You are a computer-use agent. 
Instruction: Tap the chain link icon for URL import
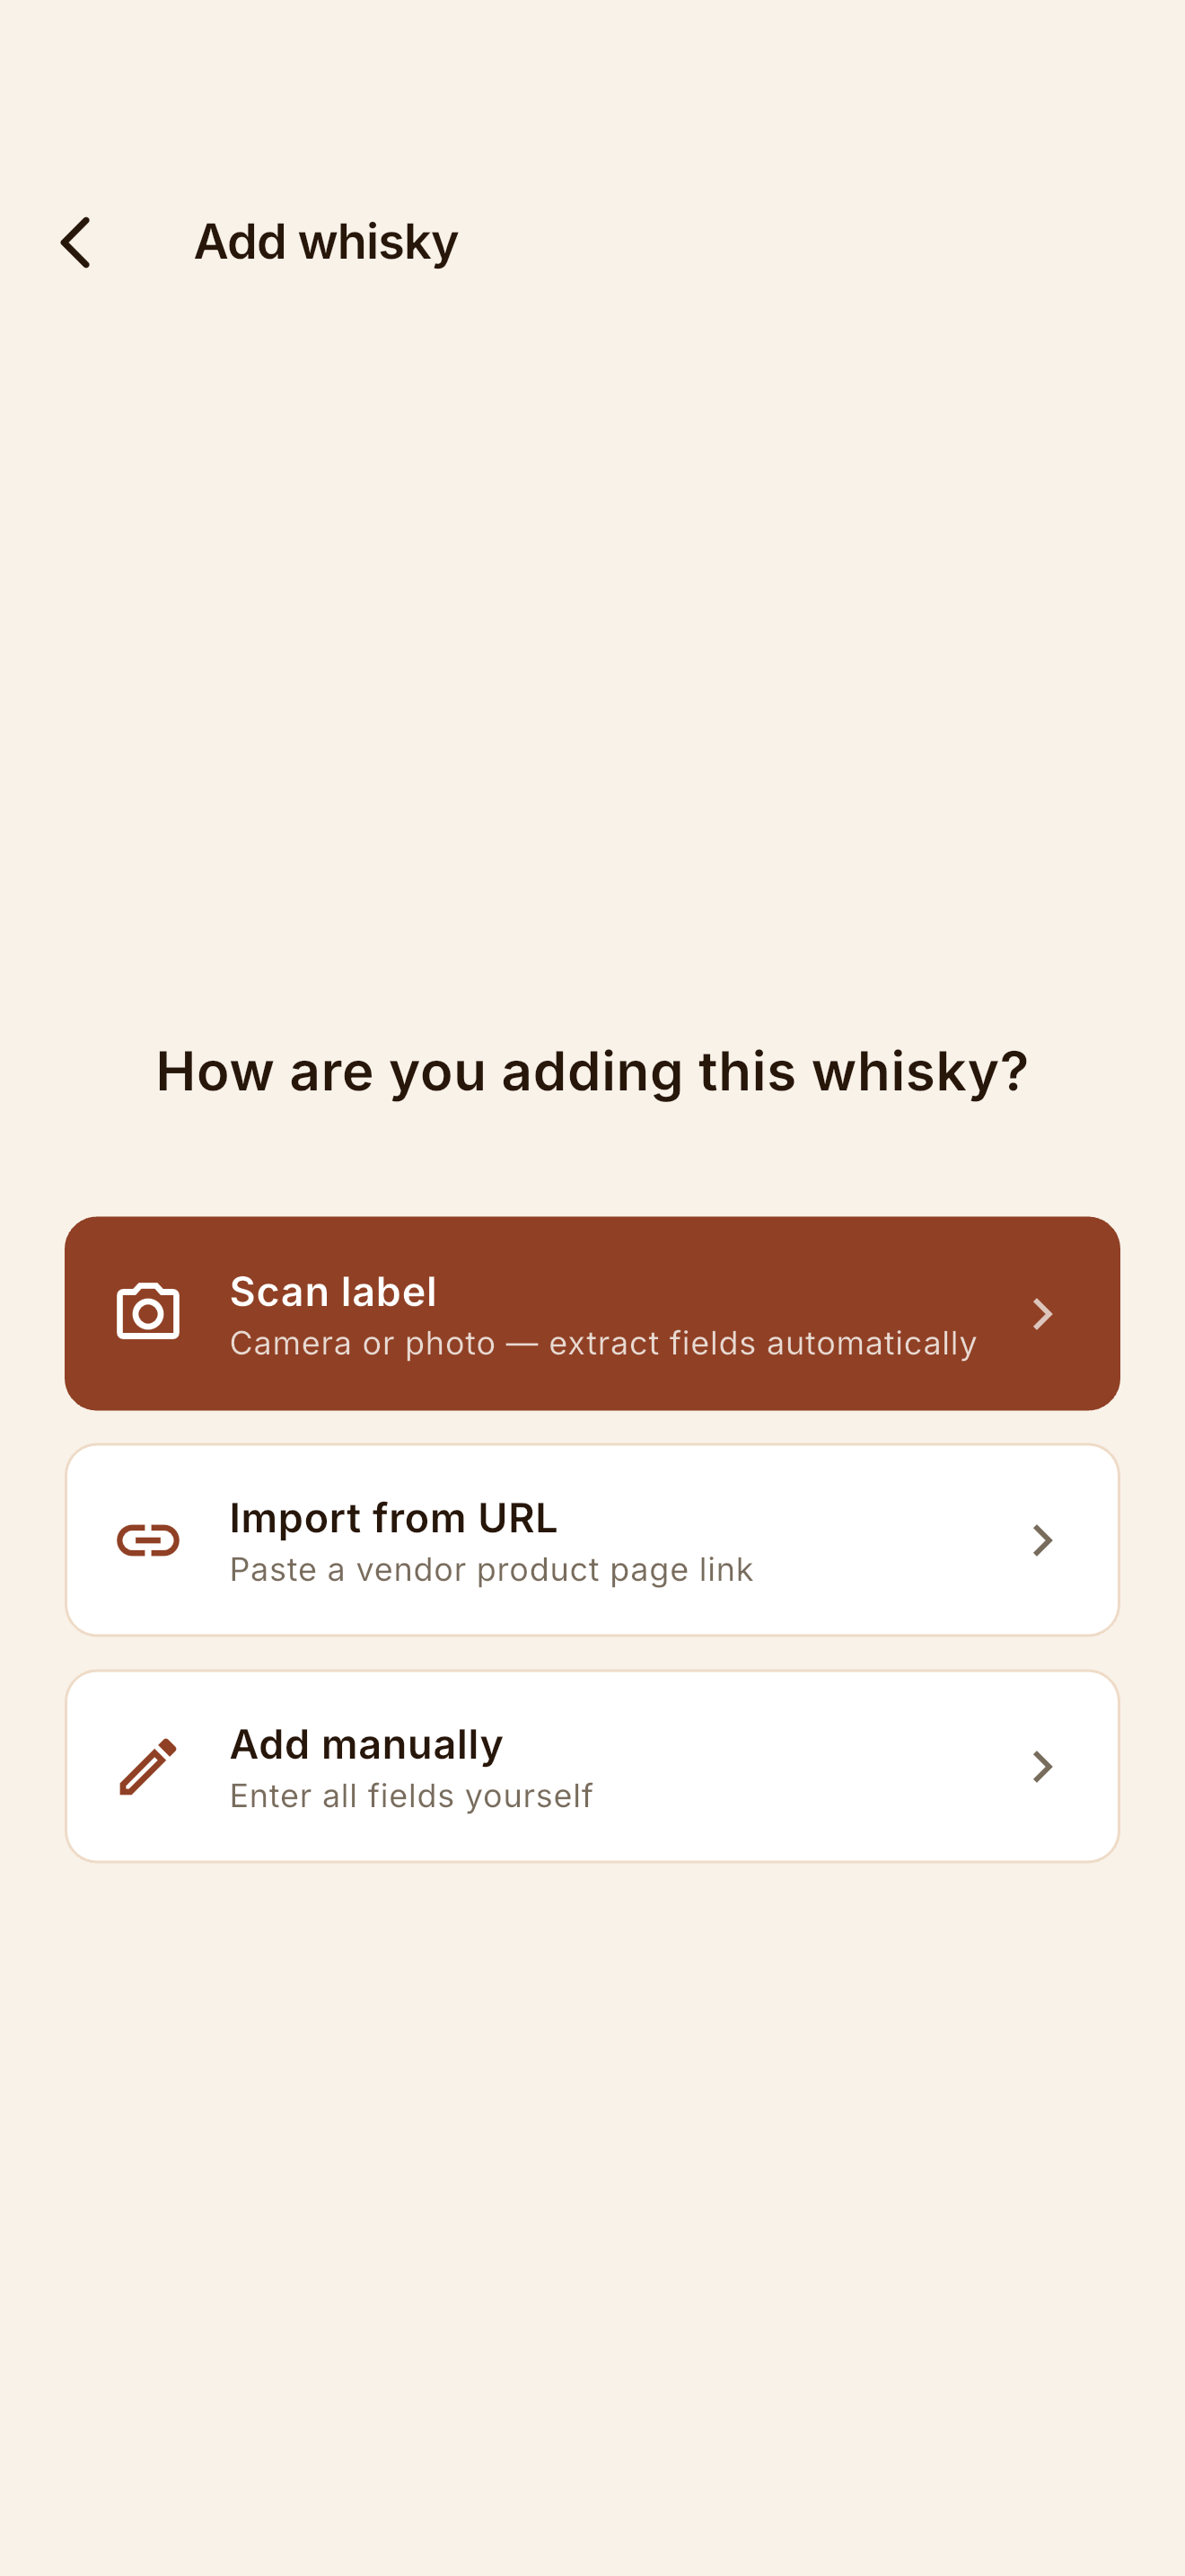click(148, 1540)
